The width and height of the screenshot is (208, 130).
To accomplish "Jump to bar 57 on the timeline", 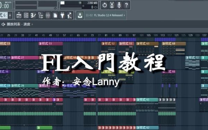I will coord(64,35).
